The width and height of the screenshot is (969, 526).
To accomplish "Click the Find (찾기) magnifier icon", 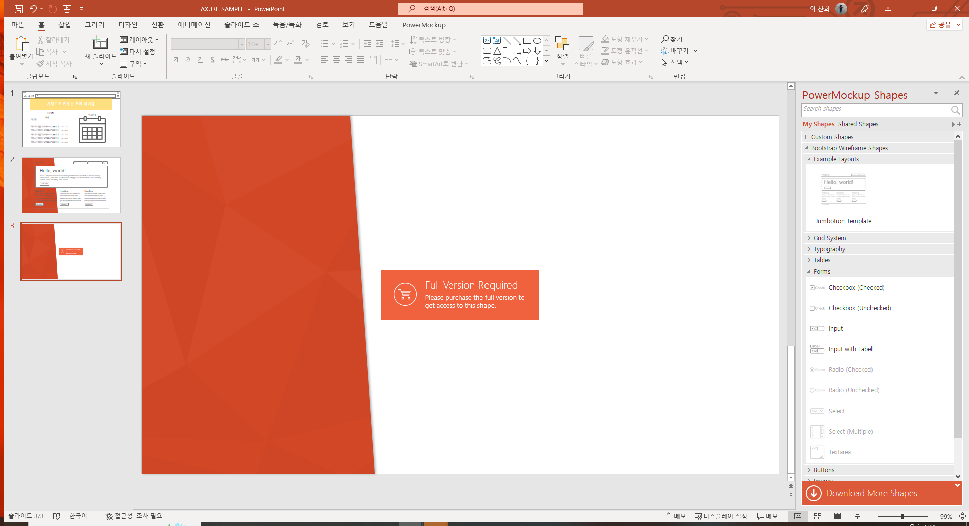I will (x=665, y=39).
